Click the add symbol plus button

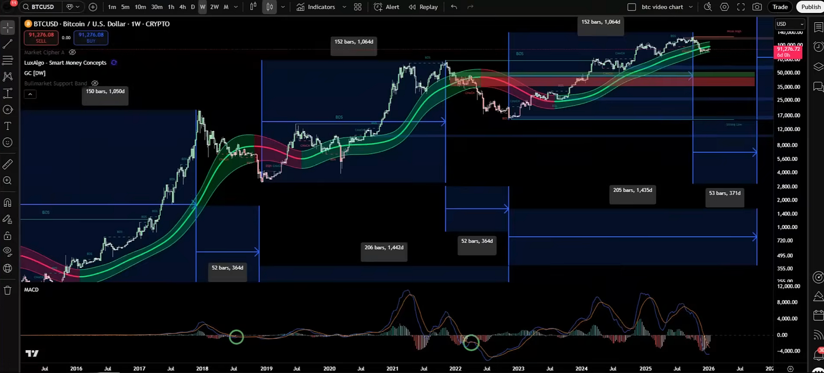[x=93, y=7]
